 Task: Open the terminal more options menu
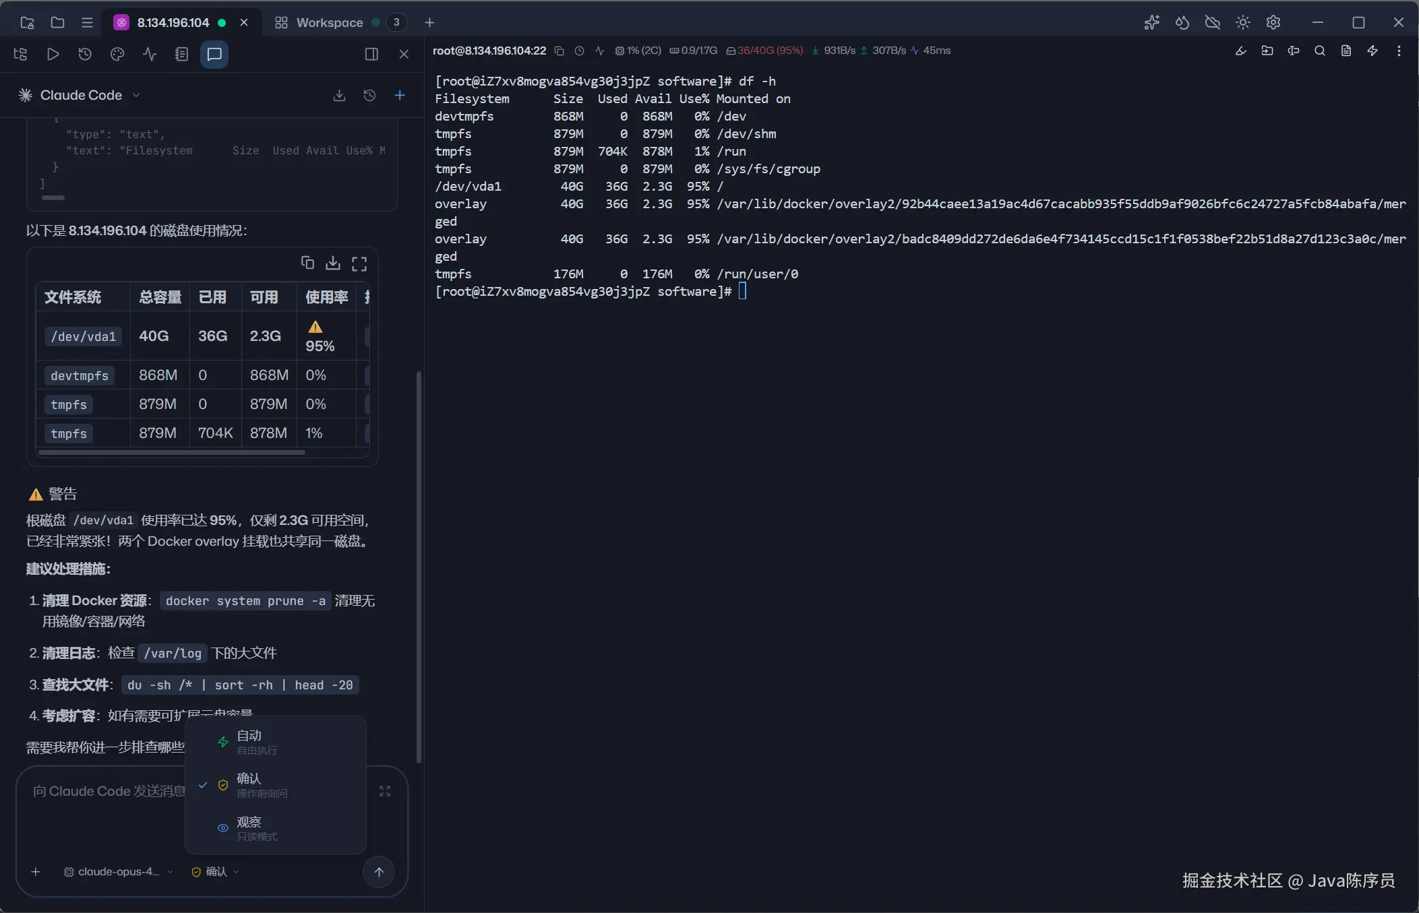1399,51
